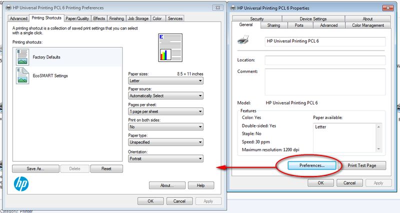
Task: Open the Orientation dropdown showing Portrait
Action: pyautogui.click(x=165, y=158)
